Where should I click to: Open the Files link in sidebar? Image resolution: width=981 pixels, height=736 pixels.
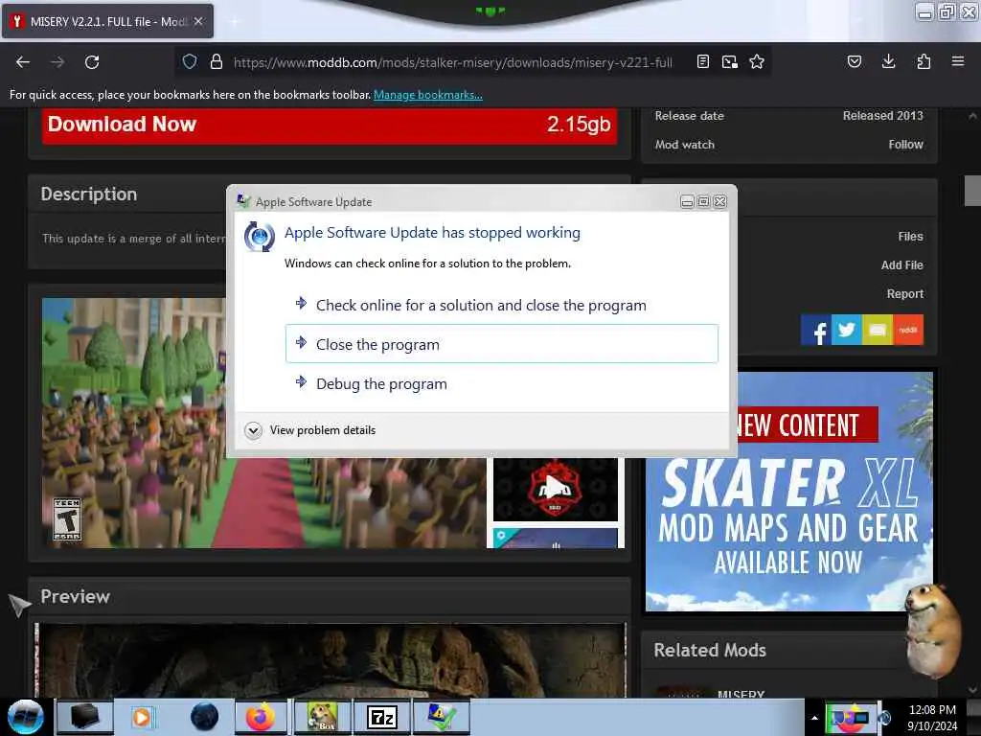tap(910, 237)
